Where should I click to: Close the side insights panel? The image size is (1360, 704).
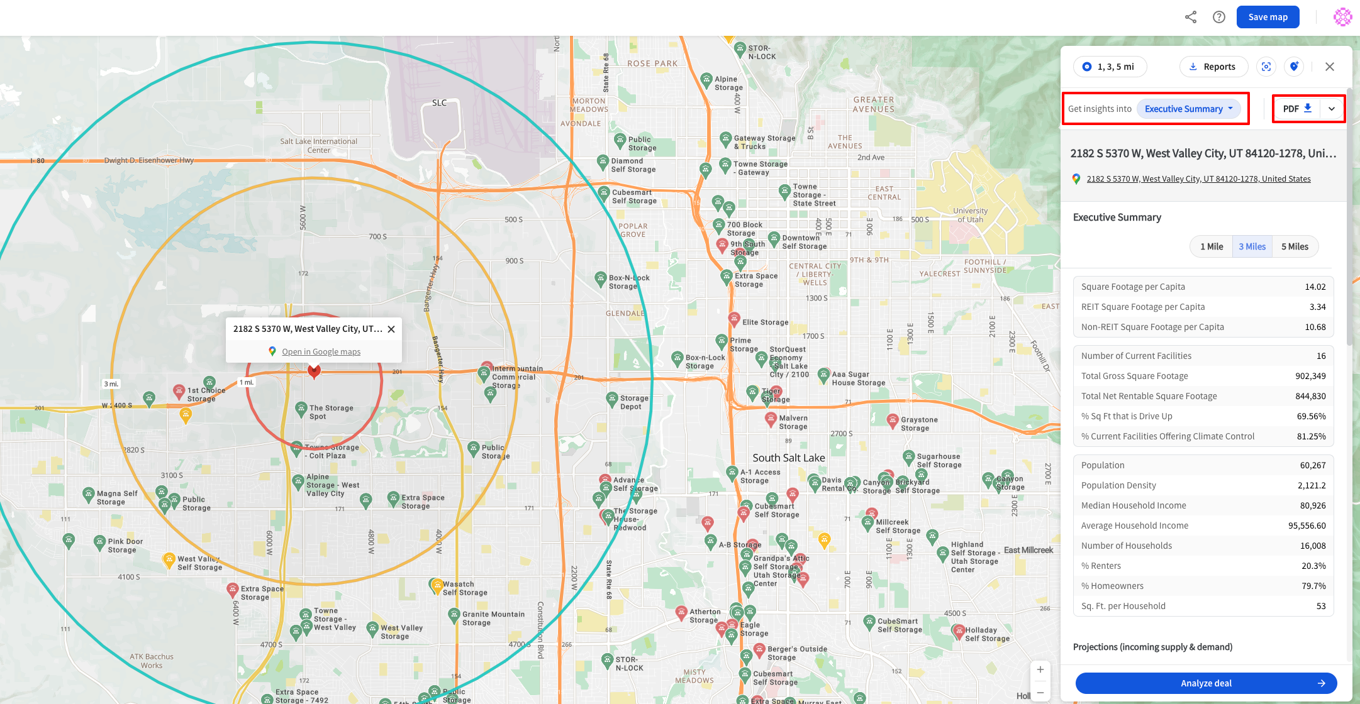[x=1329, y=67]
